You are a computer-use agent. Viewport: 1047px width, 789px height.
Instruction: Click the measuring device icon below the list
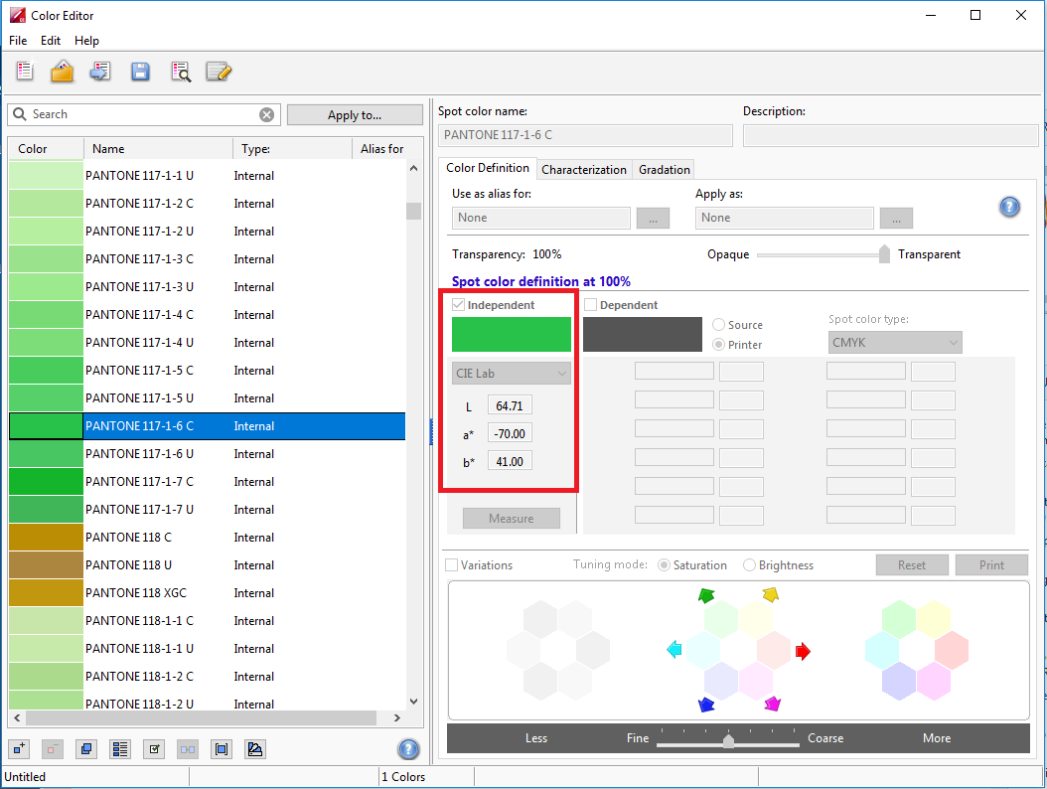254,749
